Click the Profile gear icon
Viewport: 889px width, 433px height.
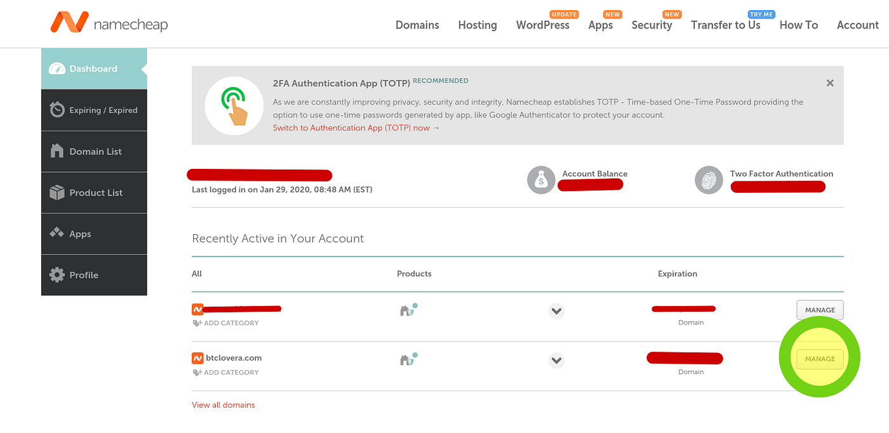pyautogui.click(x=57, y=275)
